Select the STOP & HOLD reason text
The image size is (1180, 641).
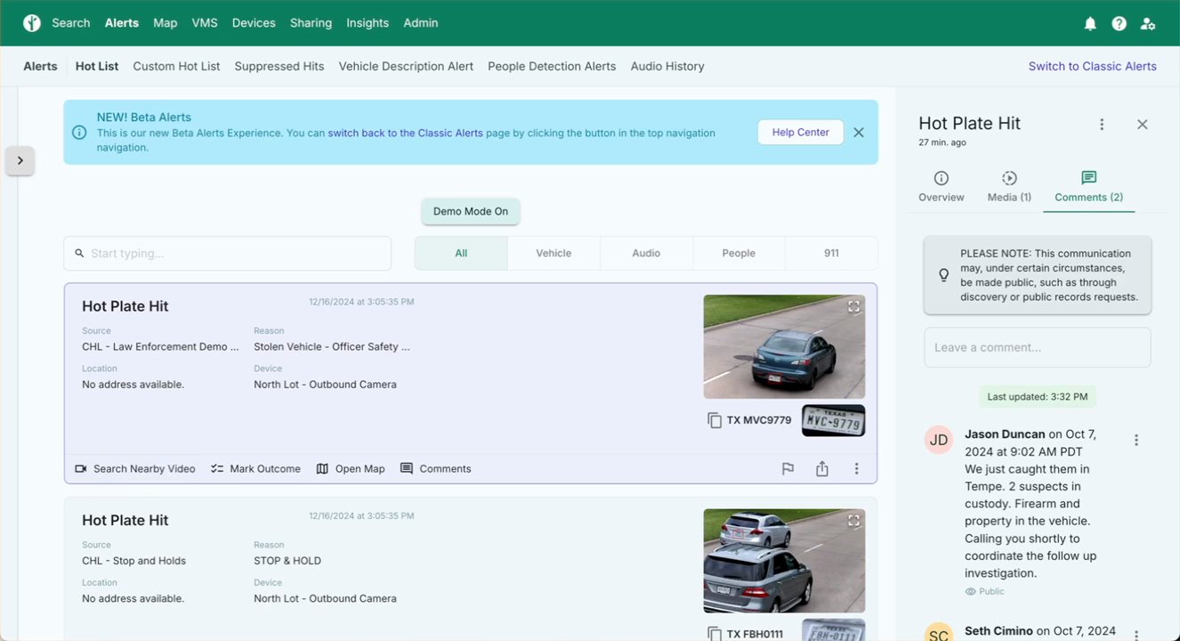pos(287,561)
